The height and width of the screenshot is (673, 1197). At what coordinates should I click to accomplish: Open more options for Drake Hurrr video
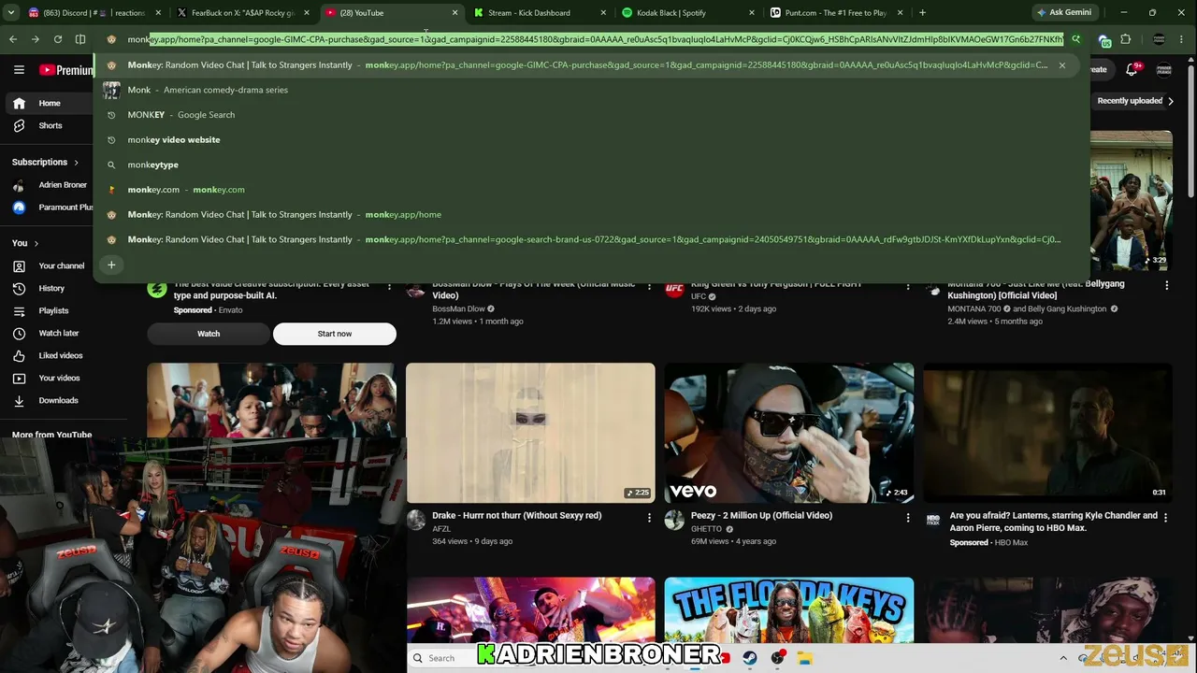(649, 517)
